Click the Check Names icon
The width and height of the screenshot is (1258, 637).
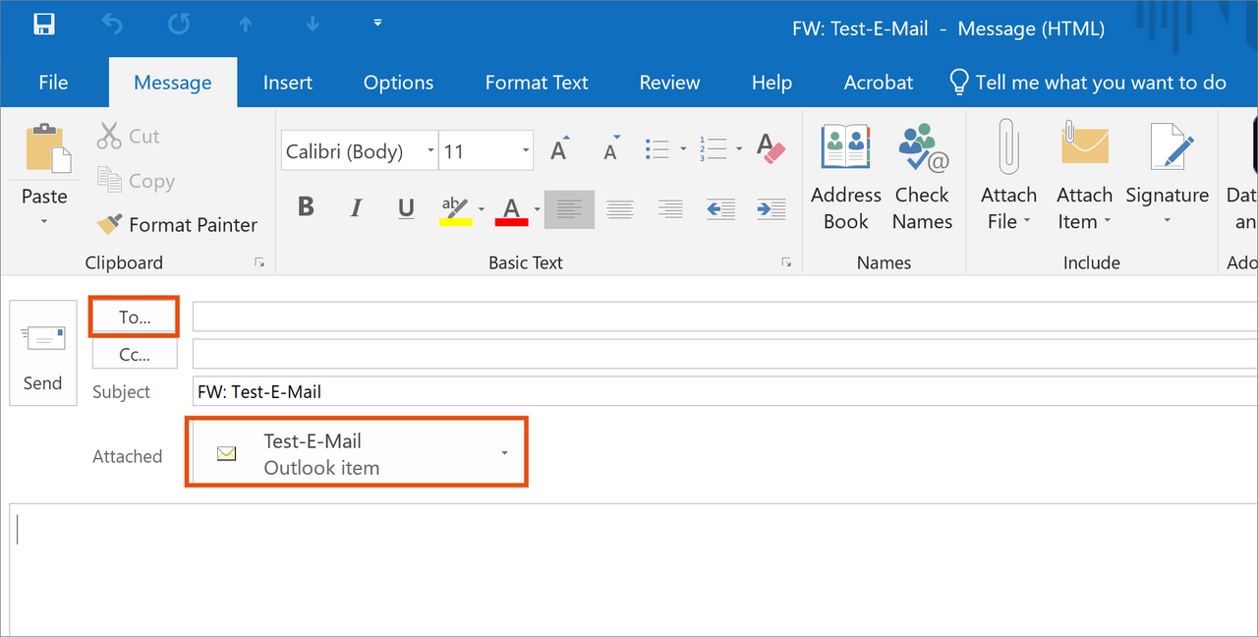click(x=922, y=177)
